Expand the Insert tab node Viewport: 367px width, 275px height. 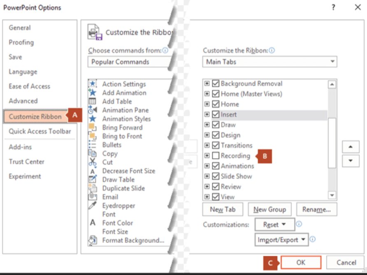[207, 114]
